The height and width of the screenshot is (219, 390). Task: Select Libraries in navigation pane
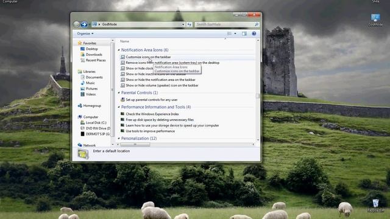click(x=89, y=72)
